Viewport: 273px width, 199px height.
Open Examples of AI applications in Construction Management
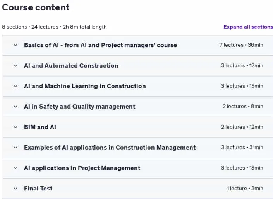(x=110, y=148)
